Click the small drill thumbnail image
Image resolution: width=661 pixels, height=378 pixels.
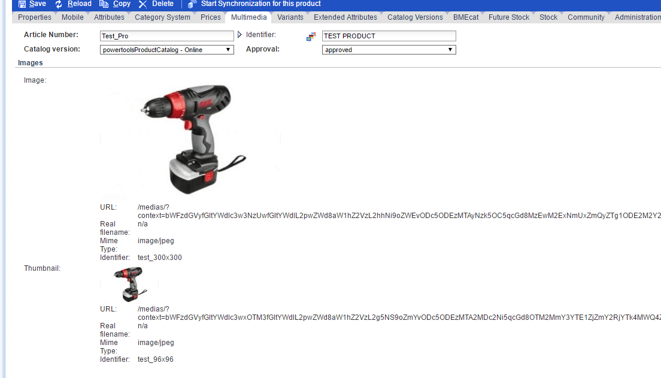point(131,285)
